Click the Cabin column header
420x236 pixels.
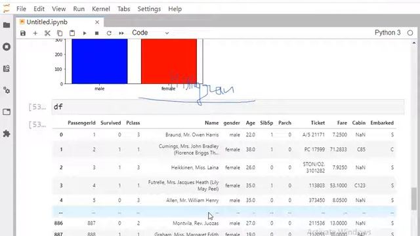359,123
